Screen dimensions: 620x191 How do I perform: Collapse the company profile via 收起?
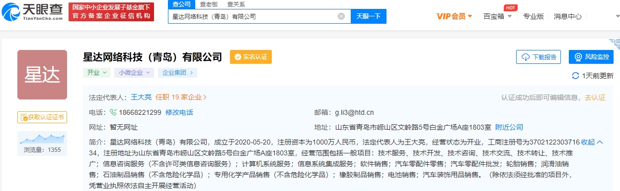click(592, 142)
